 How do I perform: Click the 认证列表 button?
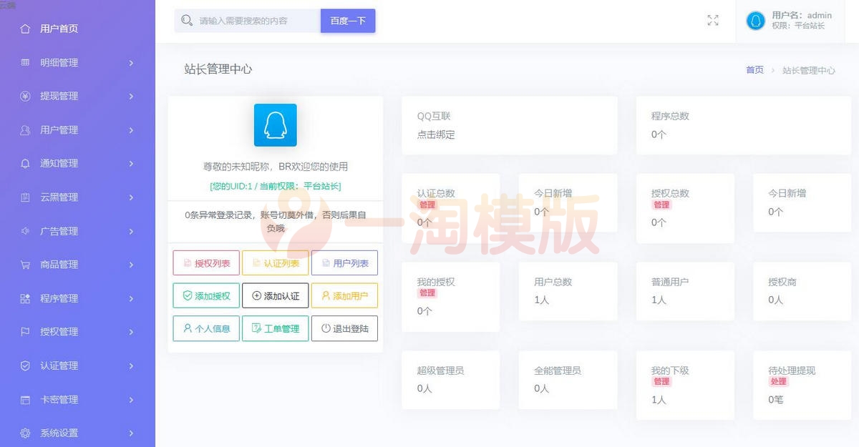[276, 263]
